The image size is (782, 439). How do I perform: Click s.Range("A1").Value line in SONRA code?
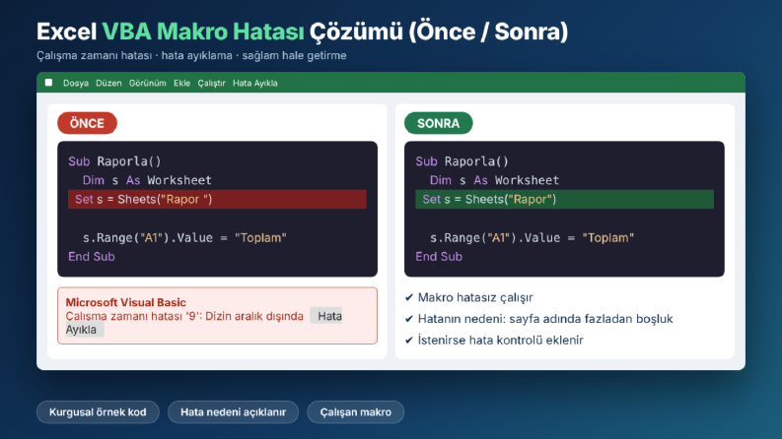point(533,238)
